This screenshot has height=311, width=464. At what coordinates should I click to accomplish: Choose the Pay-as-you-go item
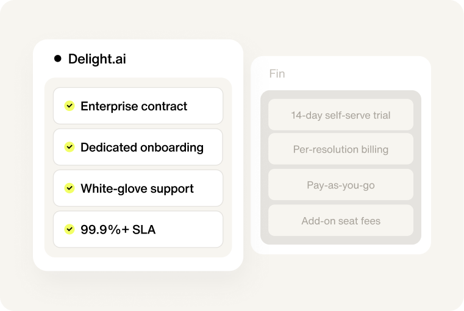341,185
